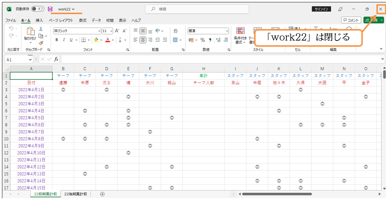This screenshot has width=386, height=199.
Task: Toggle the 自動保存 autosave switch
Action: (x=38, y=9)
